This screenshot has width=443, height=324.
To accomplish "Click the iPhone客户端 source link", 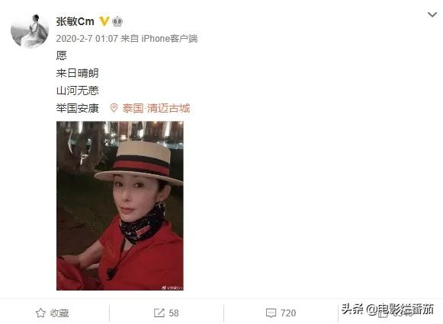I will 169,39.
